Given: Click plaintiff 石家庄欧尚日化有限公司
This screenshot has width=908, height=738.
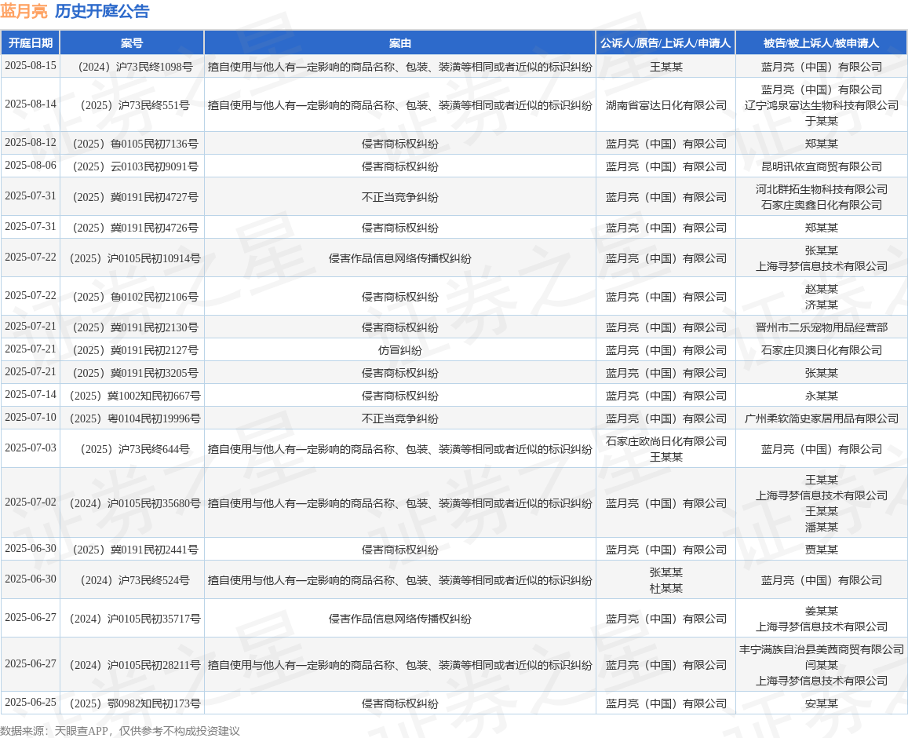Looking at the screenshot, I should coord(666,441).
